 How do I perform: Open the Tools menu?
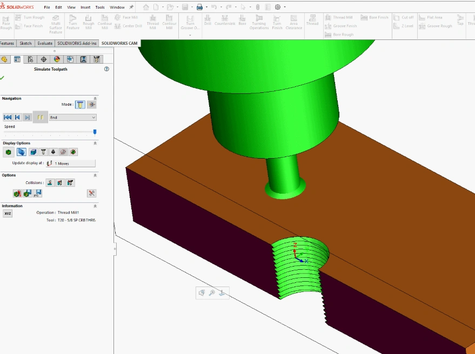(99, 7)
